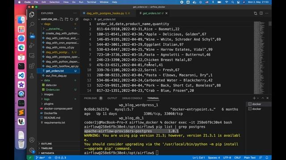The width and height of the screenshot is (286, 160).
Task: Click errors and warnings count in status bar
Action: click(x=61, y=158)
